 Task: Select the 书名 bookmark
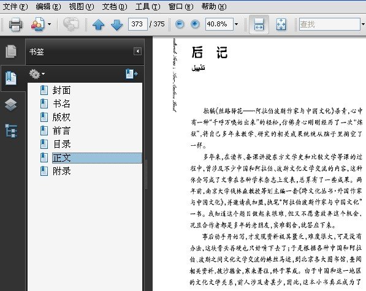62,104
